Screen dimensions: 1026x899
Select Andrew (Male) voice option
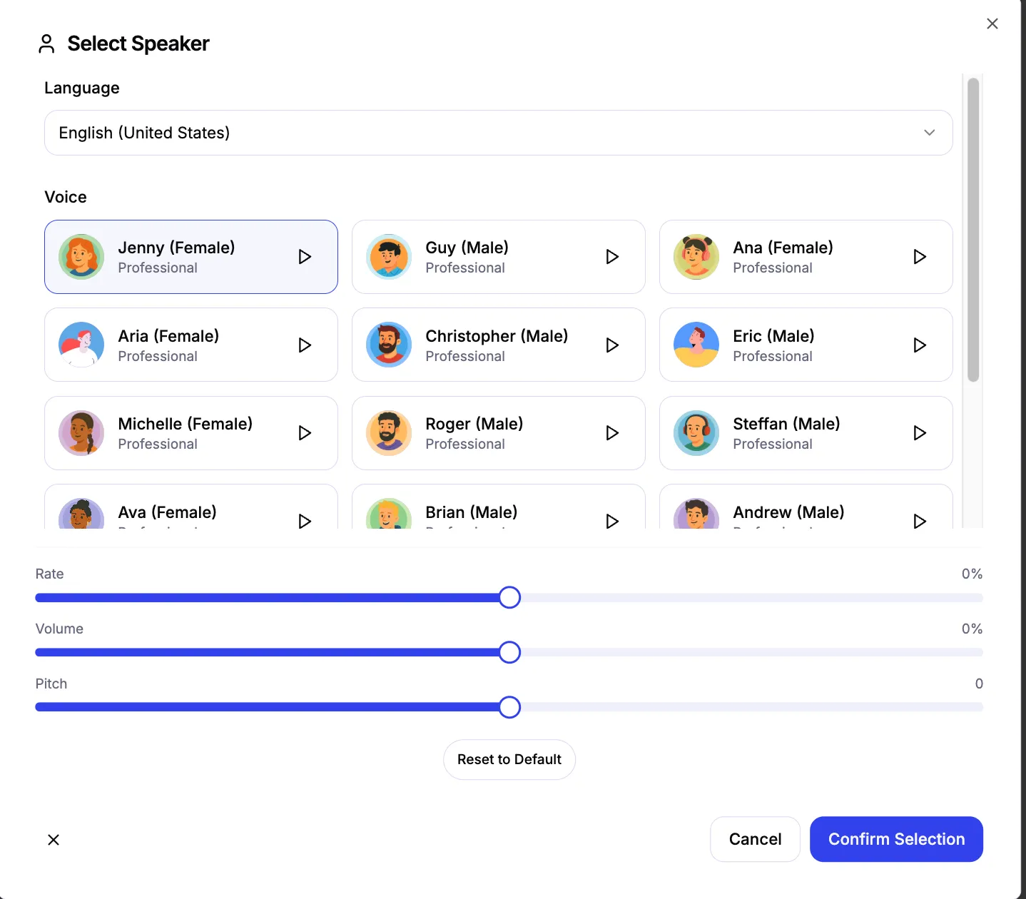788,512
